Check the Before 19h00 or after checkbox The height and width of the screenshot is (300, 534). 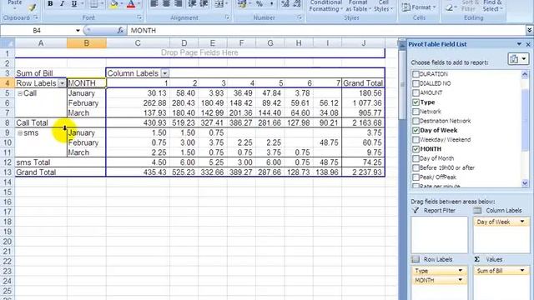pos(416,167)
